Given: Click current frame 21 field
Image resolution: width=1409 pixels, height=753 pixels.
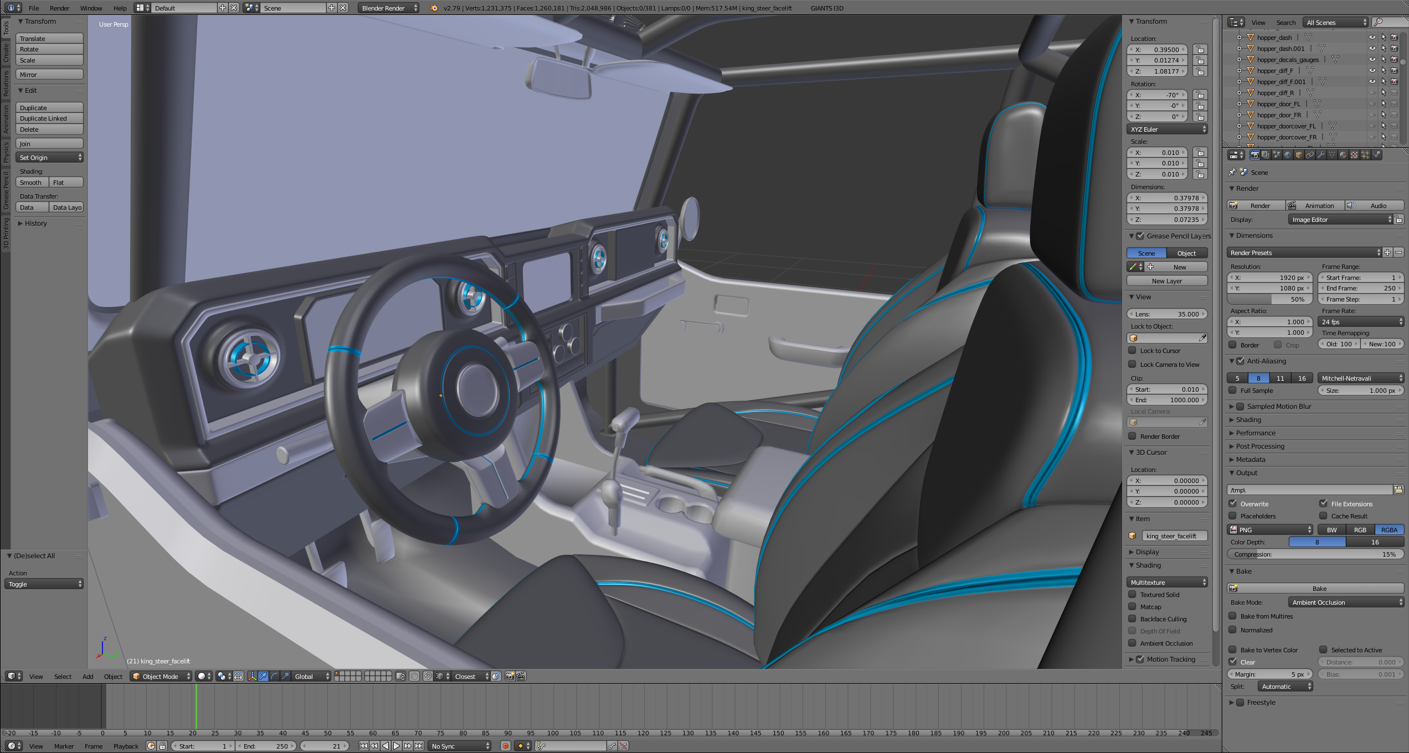Looking at the screenshot, I should pyautogui.click(x=324, y=746).
